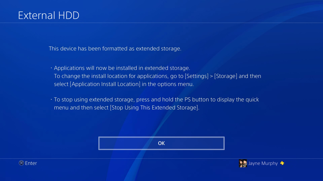Image resolution: width=323 pixels, height=181 pixels.
Task: Click [Stop Using This Extended Storage] text
Action: point(155,108)
